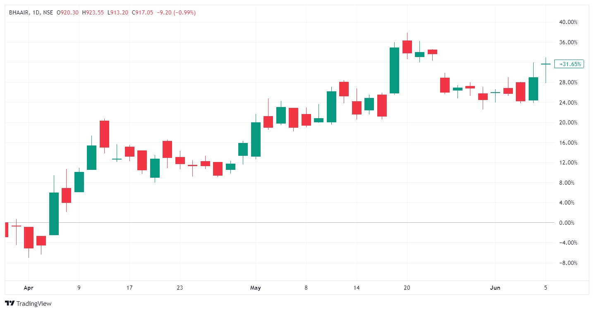Click the TradingView logo

click(x=28, y=304)
